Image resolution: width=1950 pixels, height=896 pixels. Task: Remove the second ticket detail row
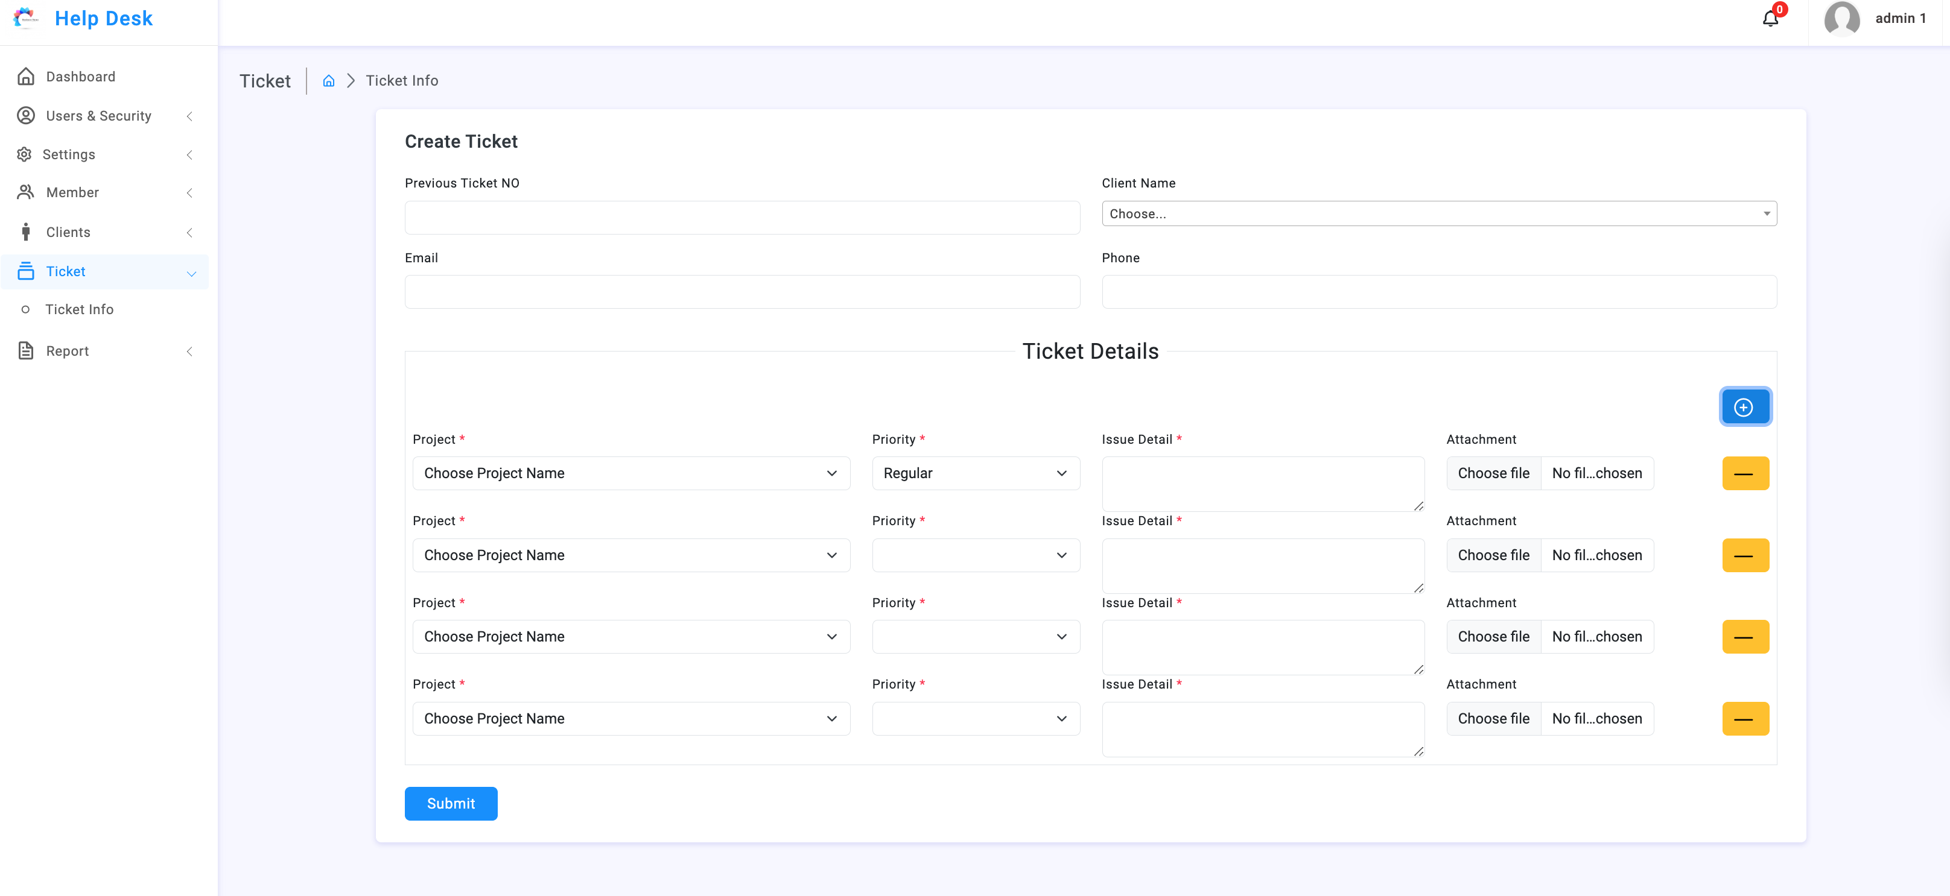[1745, 555]
